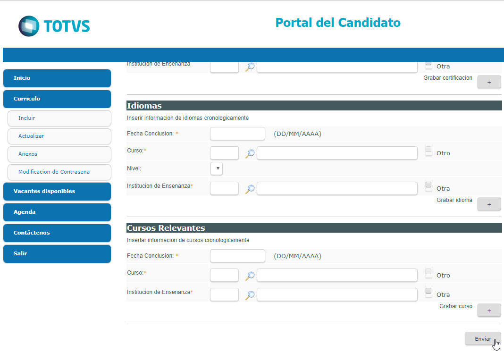
Task: Open Agenda in side menu
Action: click(x=57, y=212)
